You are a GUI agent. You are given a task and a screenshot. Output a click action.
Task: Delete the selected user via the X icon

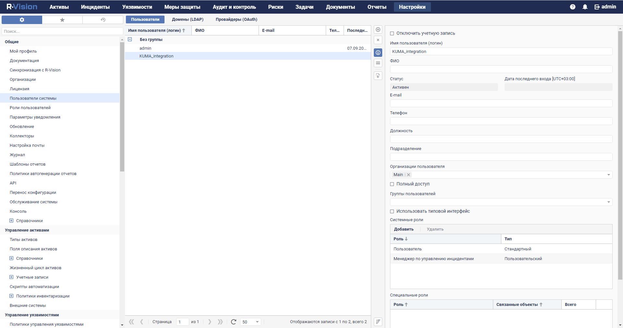tap(378, 40)
